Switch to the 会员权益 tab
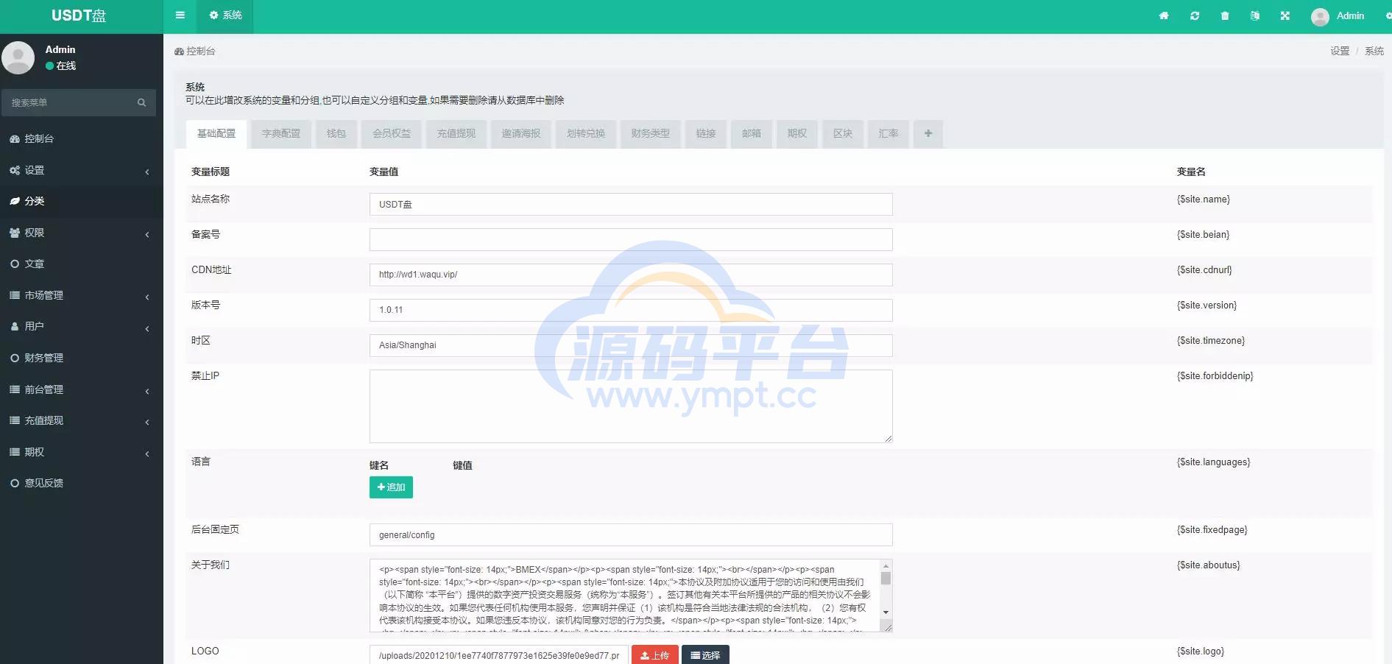This screenshot has width=1392, height=664. [x=392, y=134]
